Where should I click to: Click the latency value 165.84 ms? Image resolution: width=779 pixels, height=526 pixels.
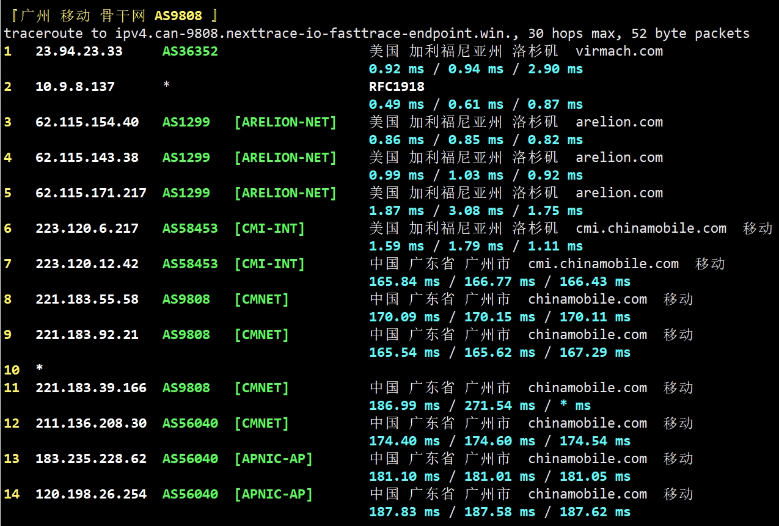tap(404, 282)
